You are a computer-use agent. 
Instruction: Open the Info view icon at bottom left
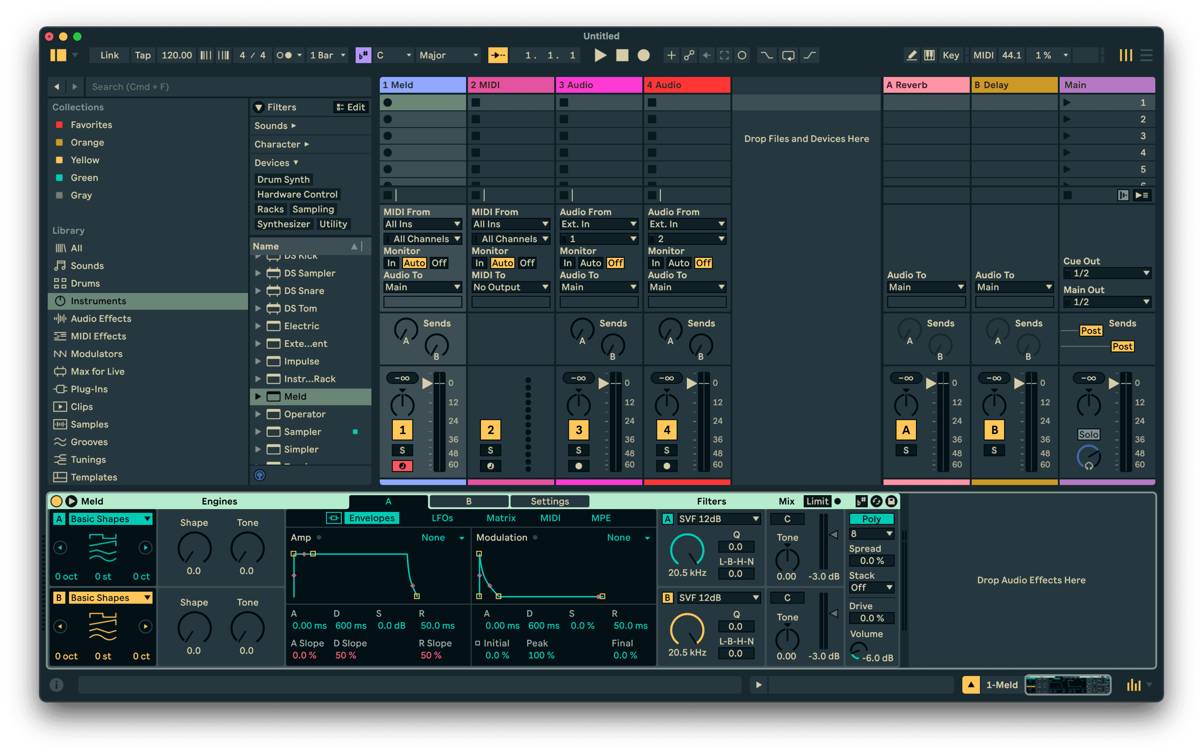point(56,685)
